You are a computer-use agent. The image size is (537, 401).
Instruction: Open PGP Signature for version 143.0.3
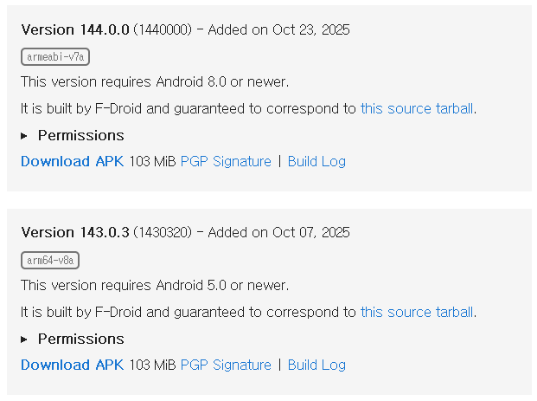[226, 365]
